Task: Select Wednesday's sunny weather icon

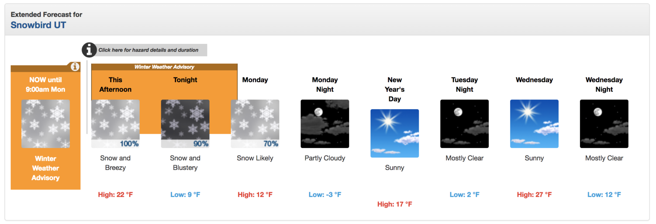Action: tap(534, 124)
